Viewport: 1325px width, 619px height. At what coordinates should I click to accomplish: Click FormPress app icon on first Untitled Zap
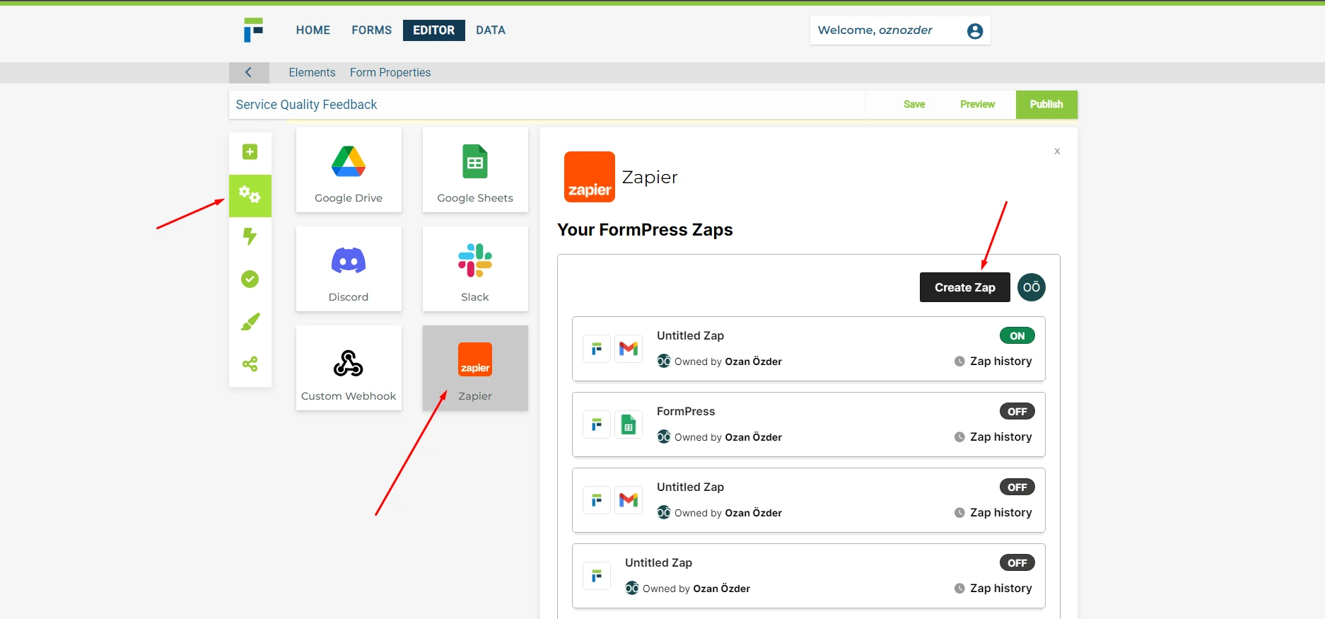point(597,349)
